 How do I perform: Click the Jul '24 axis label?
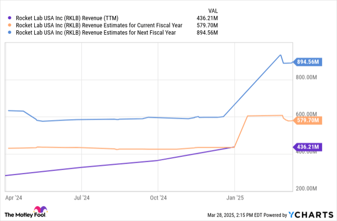82,197
